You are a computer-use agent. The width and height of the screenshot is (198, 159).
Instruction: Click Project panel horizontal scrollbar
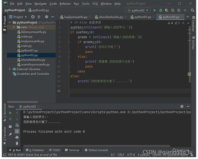click(23, 102)
